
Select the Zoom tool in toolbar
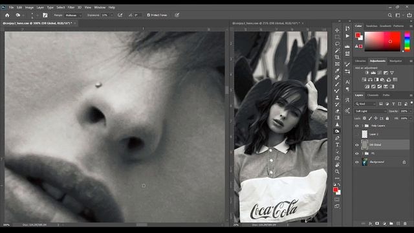point(337,172)
